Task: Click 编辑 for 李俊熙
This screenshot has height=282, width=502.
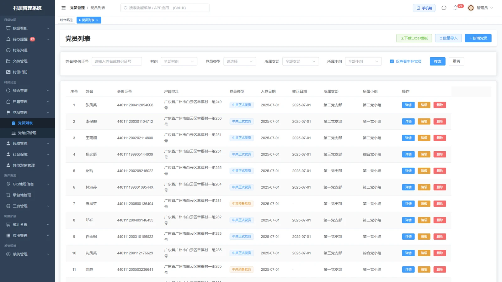Action: [x=424, y=122]
